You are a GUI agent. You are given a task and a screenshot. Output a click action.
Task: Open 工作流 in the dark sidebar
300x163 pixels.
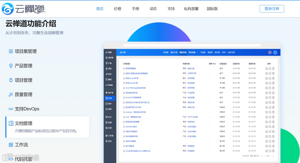(109, 136)
